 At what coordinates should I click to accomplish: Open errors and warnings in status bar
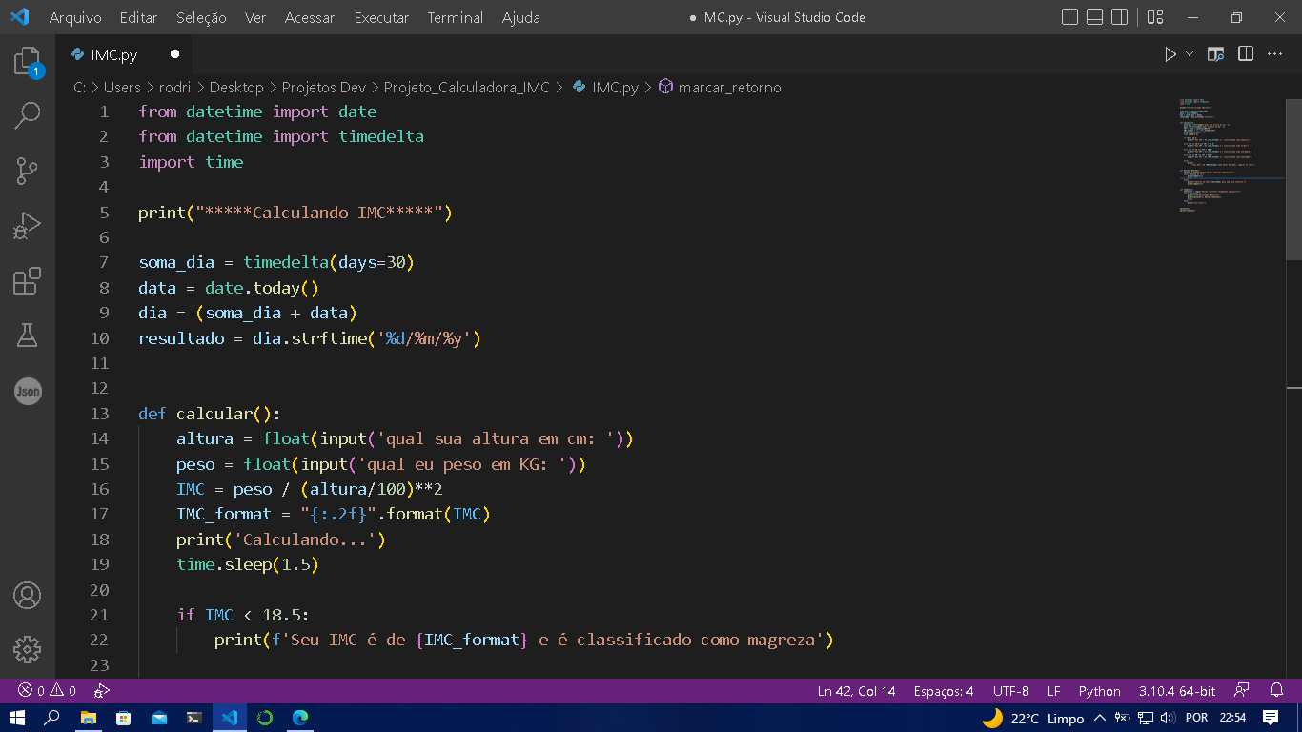tap(47, 691)
